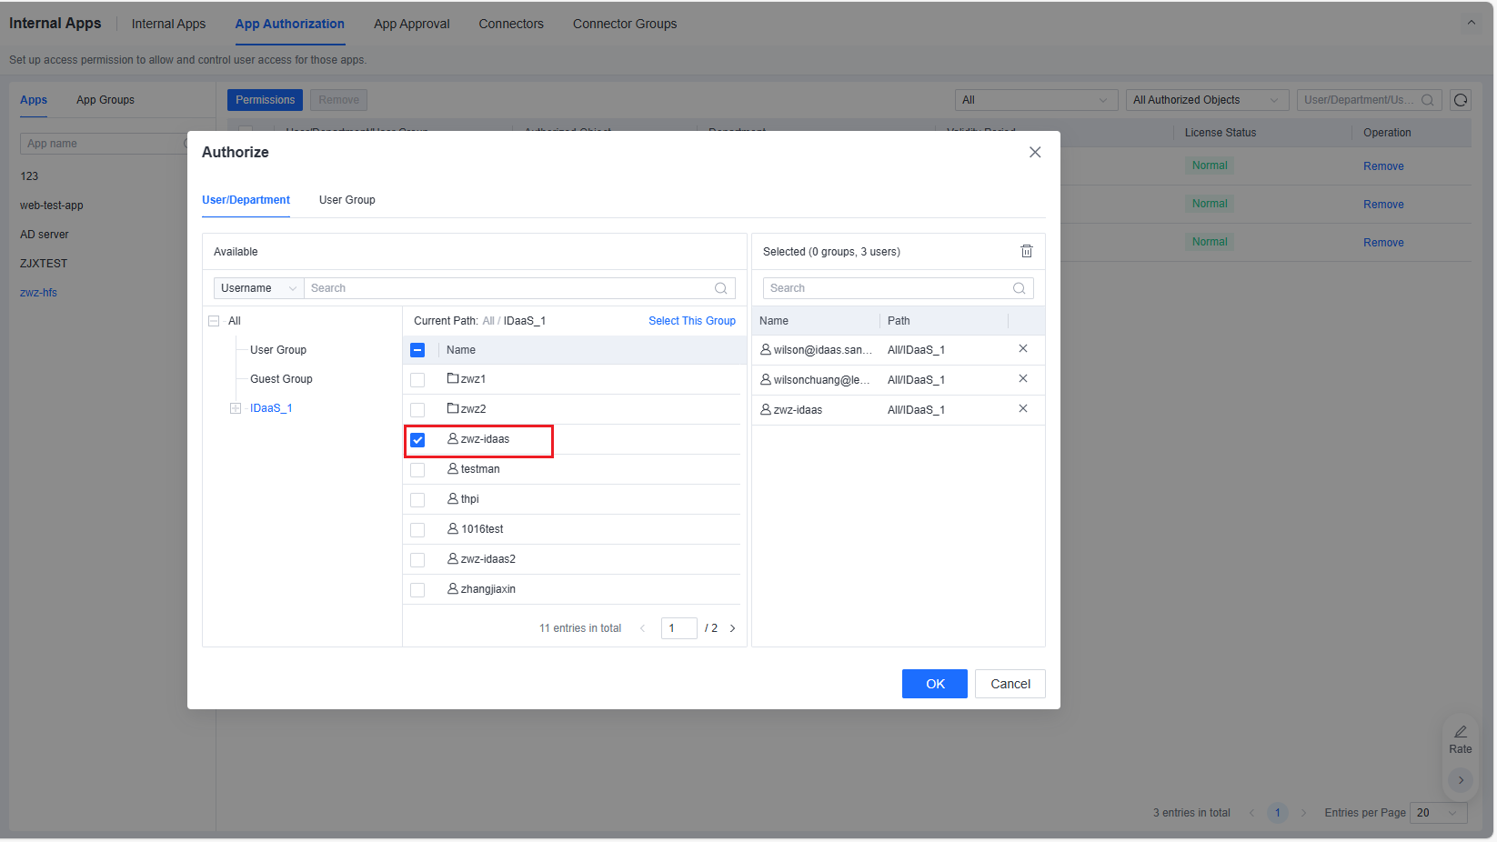
Task: Remove wilsonchuang@le... from the Selected list
Action: (x=1023, y=378)
